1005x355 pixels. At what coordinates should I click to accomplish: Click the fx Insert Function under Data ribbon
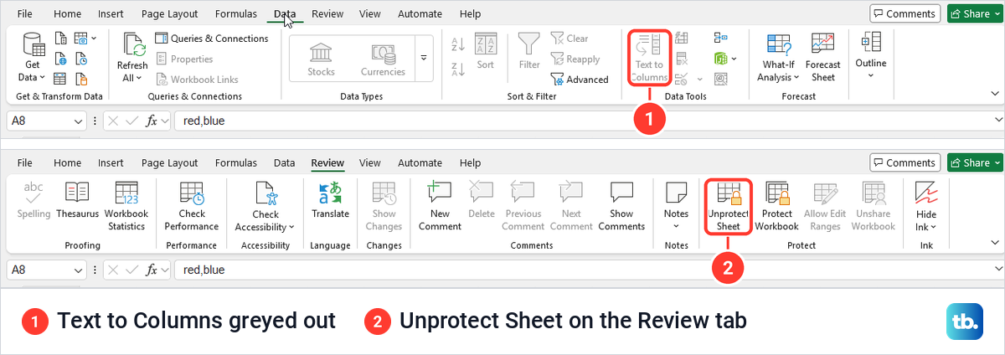[152, 121]
